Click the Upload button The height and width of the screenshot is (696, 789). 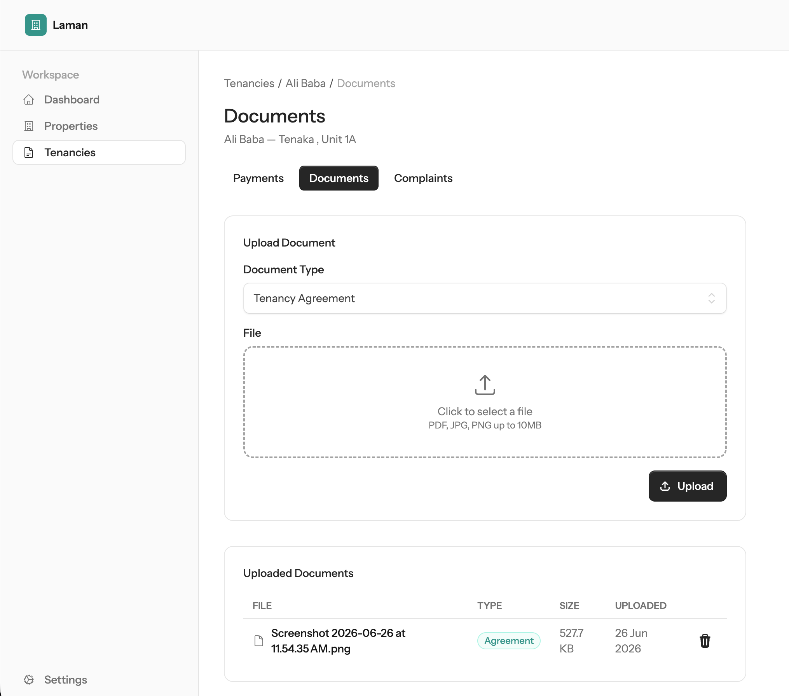tap(688, 486)
